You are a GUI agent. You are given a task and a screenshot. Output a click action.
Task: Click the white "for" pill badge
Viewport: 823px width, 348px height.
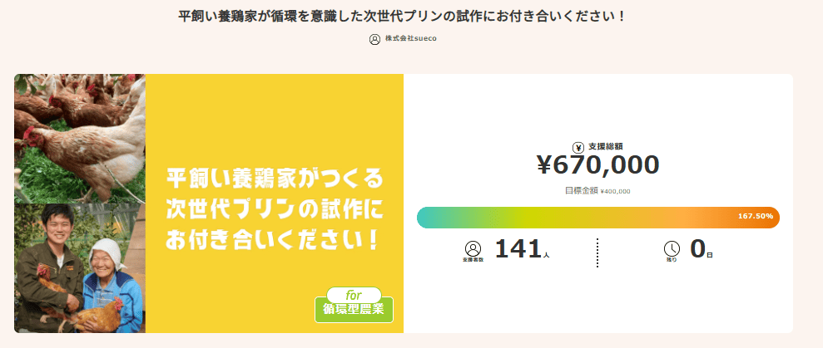[x=354, y=295]
